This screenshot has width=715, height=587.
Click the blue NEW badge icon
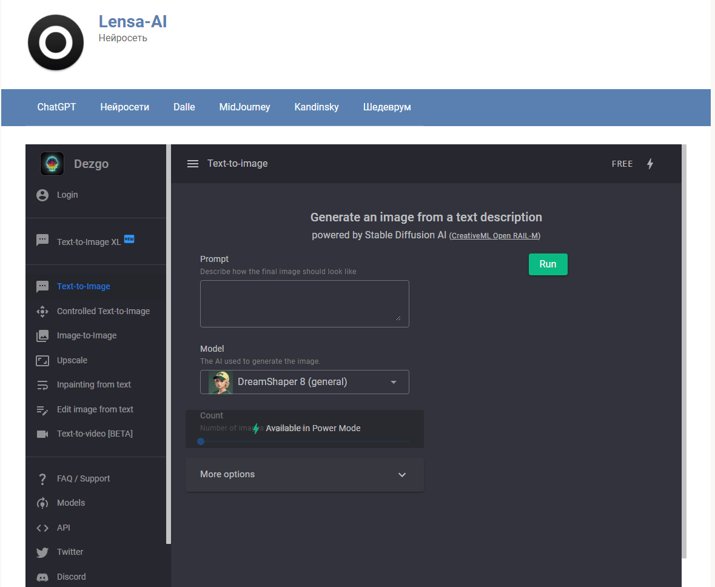click(x=129, y=239)
